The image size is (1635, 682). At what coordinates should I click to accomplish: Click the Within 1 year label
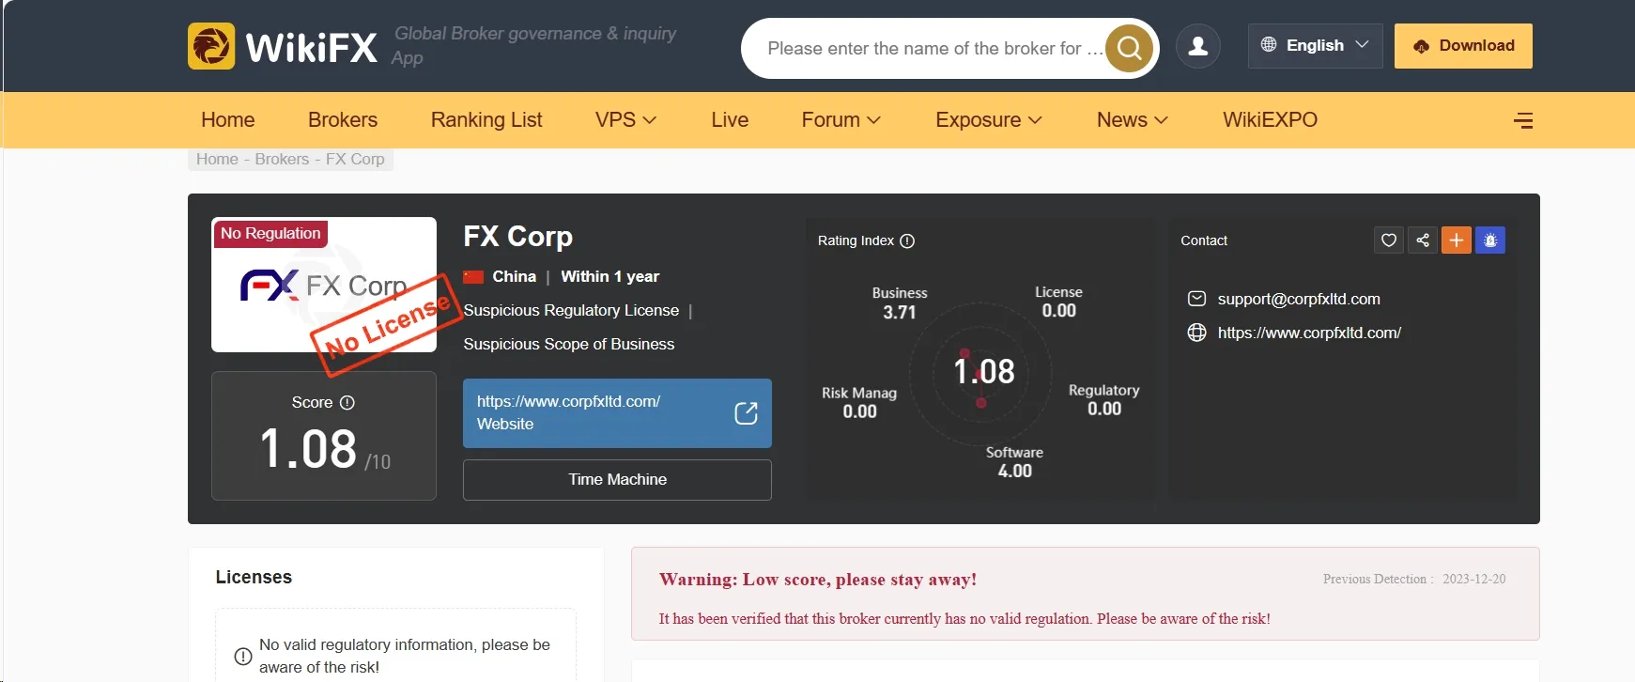pos(609,276)
